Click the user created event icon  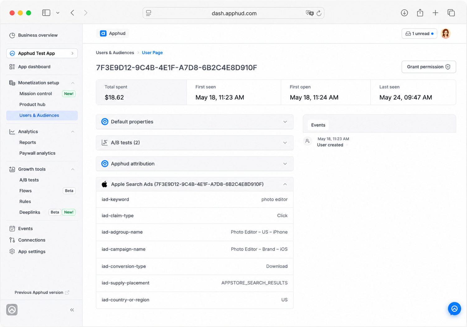click(x=308, y=141)
